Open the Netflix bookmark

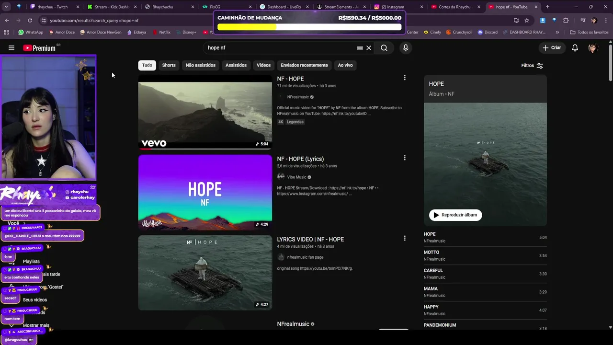pos(161,32)
